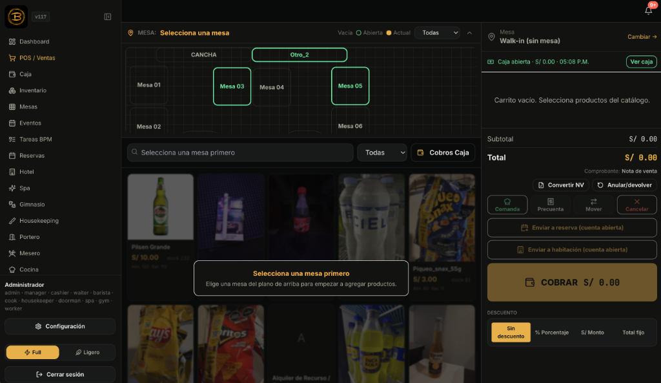The width and height of the screenshot is (661, 383).
Task: Click Inca Kola bottles thumbnail
Action: [x=371, y=344]
